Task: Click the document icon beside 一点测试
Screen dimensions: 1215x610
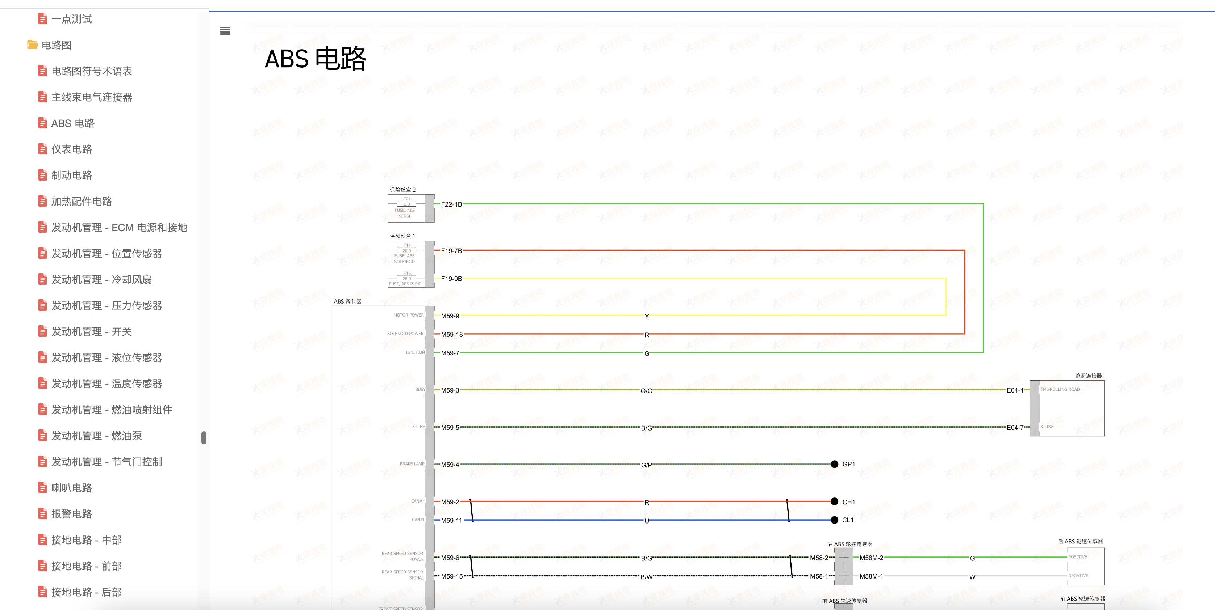Action: 42,19
